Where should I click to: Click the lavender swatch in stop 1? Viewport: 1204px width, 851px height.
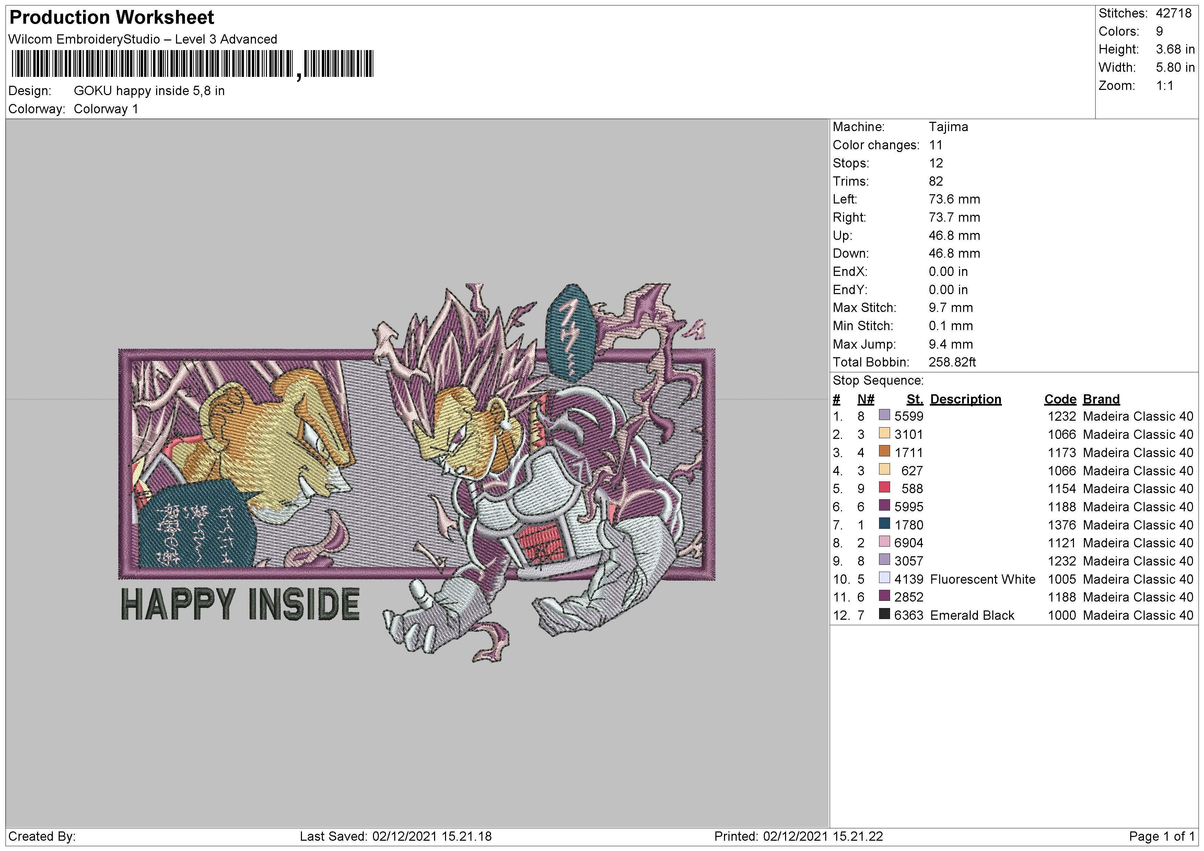[884, 415]
